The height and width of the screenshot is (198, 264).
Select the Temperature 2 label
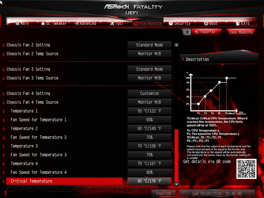pyautogui.click(x=24, y=128)
